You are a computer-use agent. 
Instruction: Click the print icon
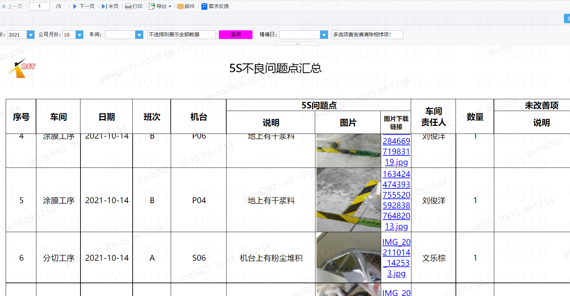point(128,6)
